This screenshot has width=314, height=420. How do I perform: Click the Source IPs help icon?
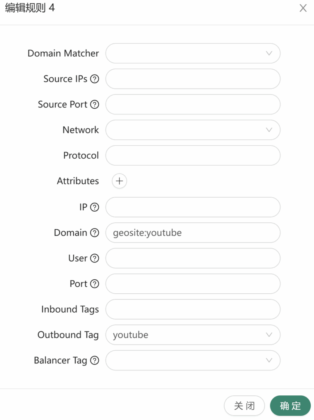(95, 79)
